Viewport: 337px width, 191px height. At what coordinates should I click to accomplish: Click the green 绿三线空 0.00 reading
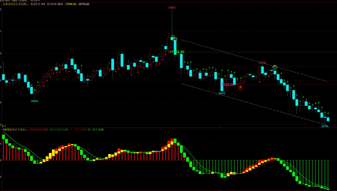[95, 130]
